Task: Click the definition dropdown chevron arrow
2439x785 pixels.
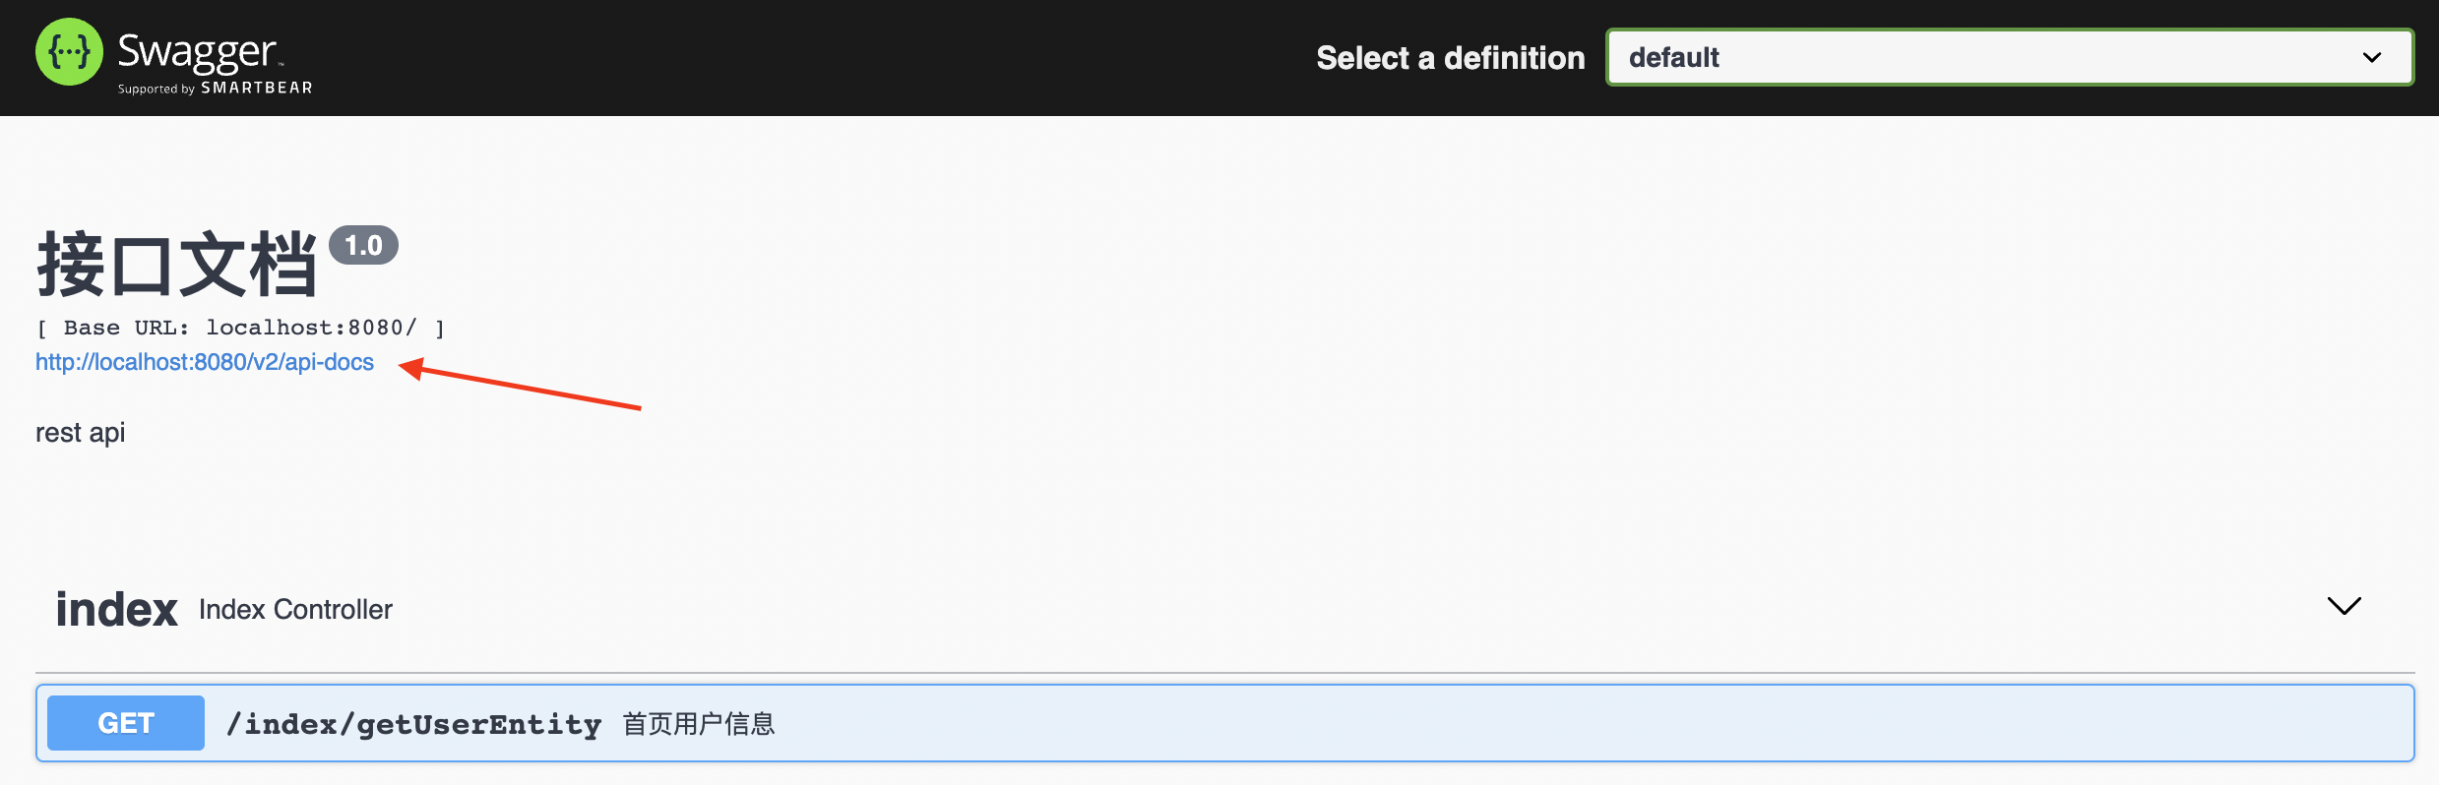Action: click(x=2372, y=58)
